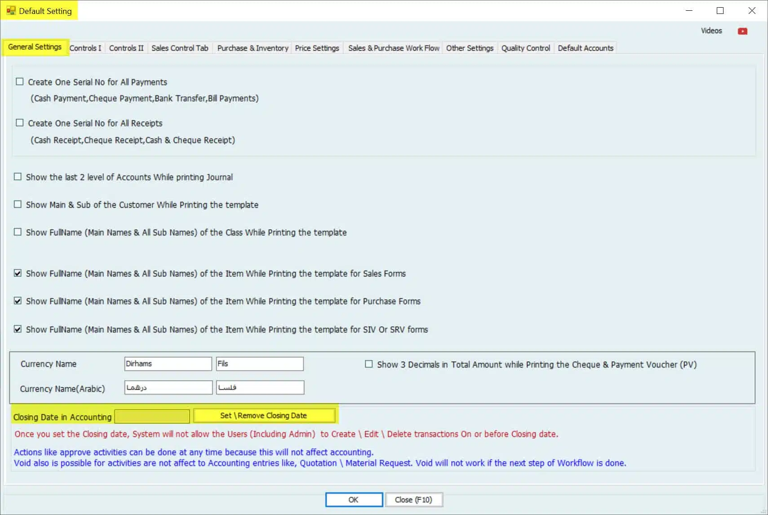768x515 pixels.
Task: Click the red YouTube Videos icon
Action: (742, 31)
